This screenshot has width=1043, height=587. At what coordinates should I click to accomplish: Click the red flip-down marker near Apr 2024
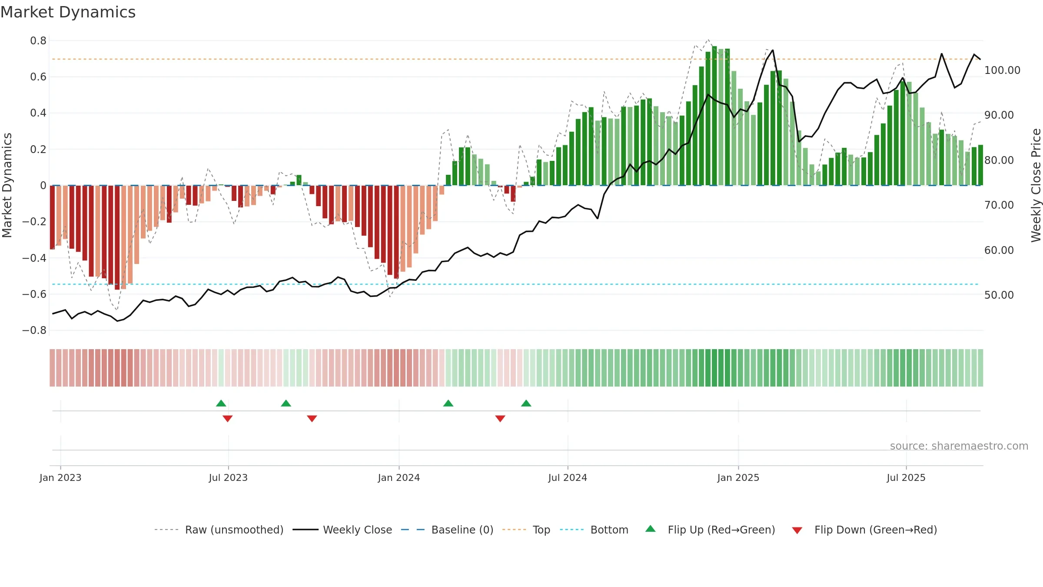click(x=500, y=418)
